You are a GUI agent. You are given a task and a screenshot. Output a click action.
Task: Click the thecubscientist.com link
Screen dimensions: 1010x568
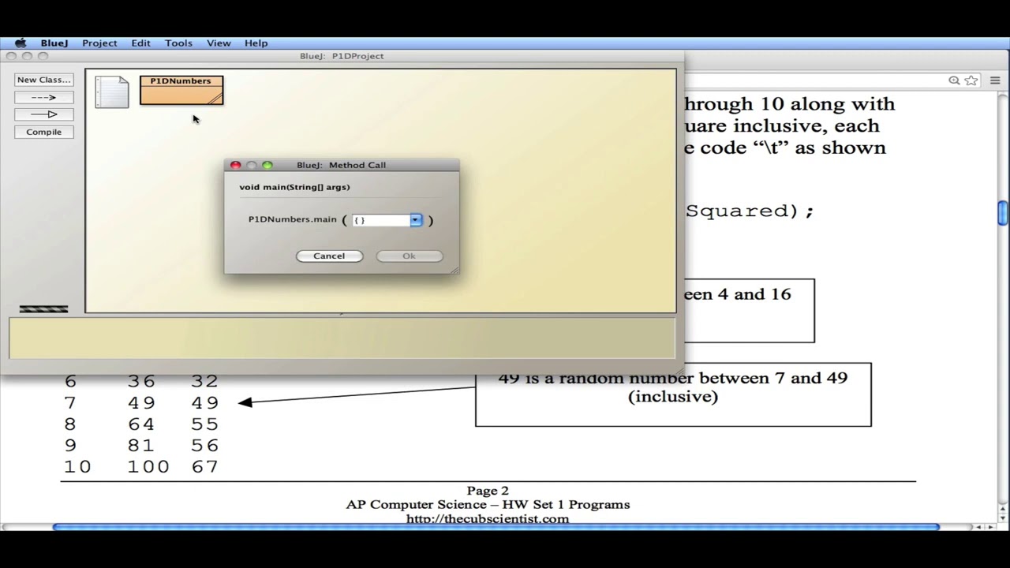tap(487, 519)
